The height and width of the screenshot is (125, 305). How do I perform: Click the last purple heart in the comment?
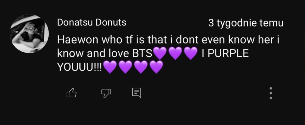pyautogui.click(x=156, y=68)
